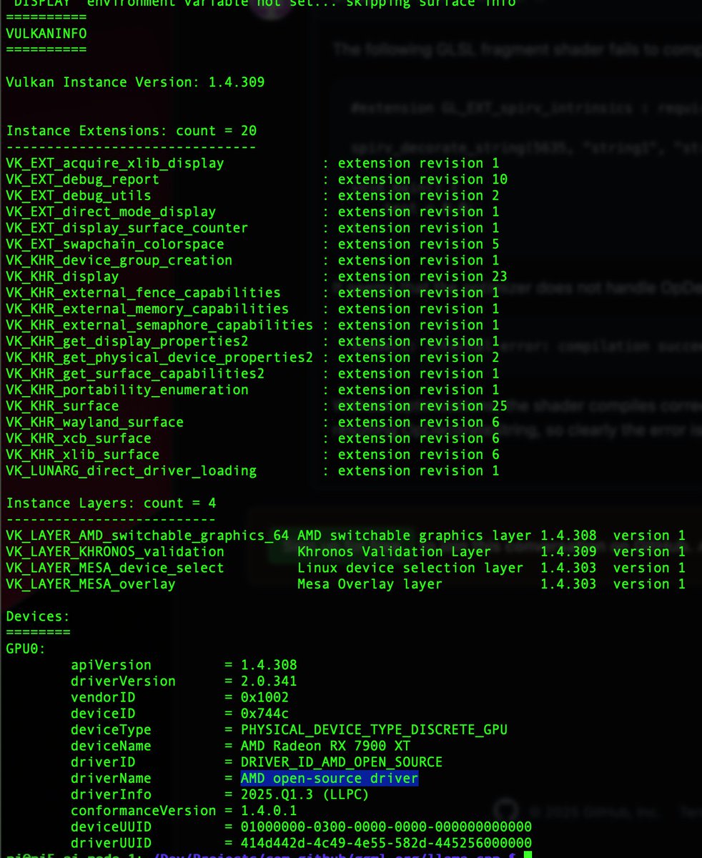Image resolution: width=702 pixels, height=858 pixels.
Task: Click deviceUUID value starting '01000000-0300'
Action: click(387, 827)
